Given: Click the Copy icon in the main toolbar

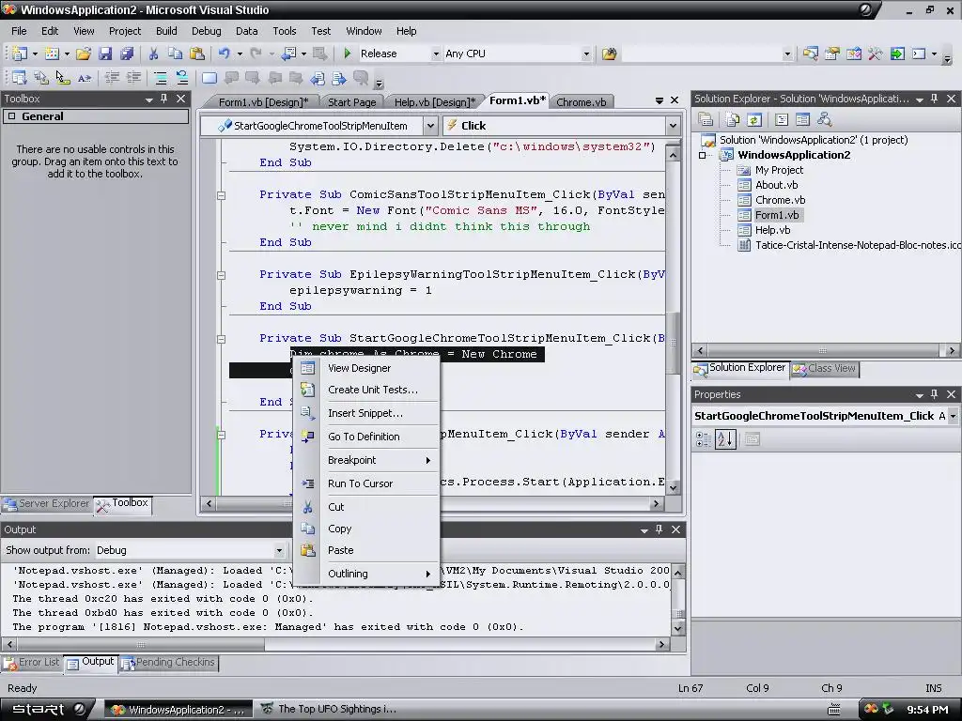Looking at the screenshot, I should click(x=175, y=54).
